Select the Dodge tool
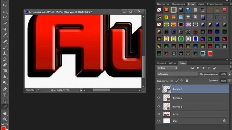 pyautogui.click(x=5, y=83)
